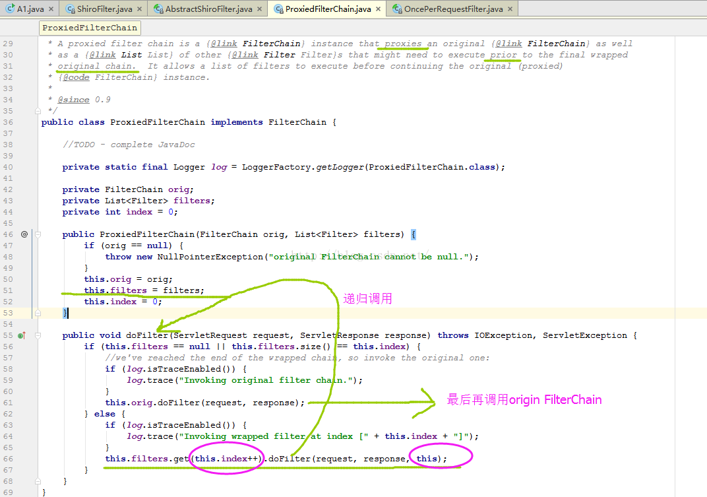
Task: Click 'ServletException' on line 55
Action: (585, 335)
